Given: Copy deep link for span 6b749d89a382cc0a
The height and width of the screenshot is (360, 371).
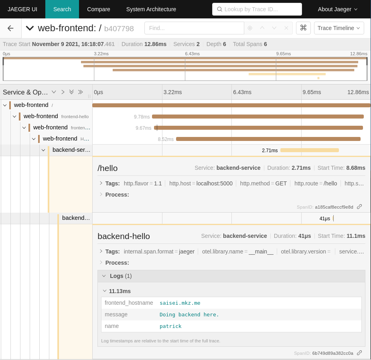Looking at the screenshot, I should pos(359,353).
